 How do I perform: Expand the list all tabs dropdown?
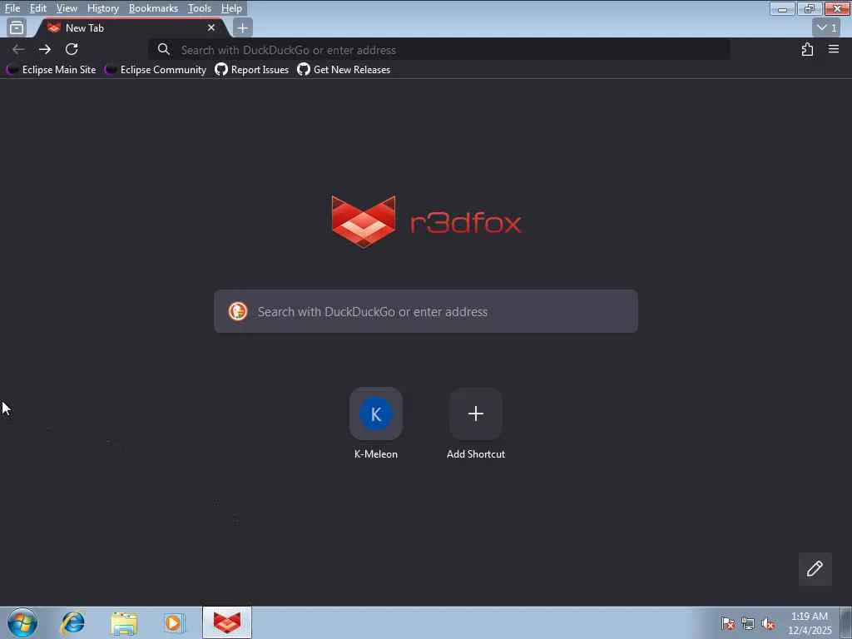point(827,27)
